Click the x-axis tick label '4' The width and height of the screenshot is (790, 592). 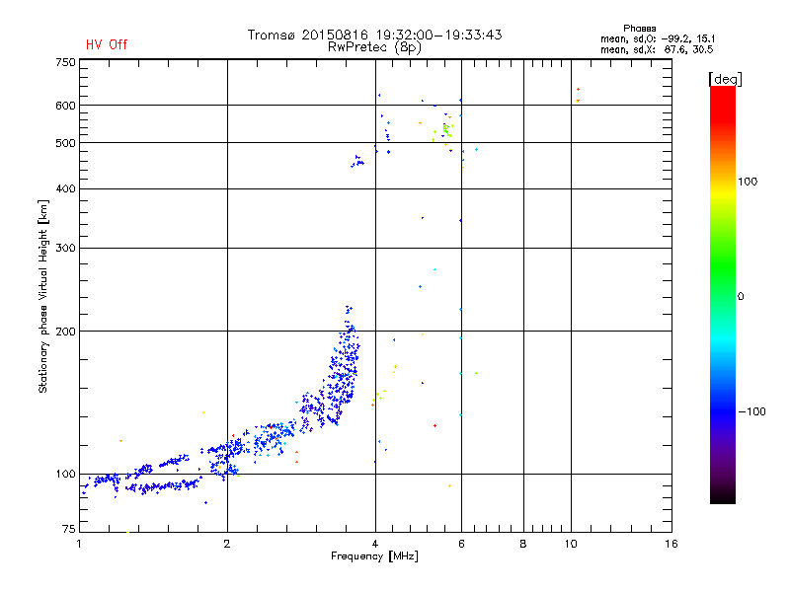coord(375,544)
